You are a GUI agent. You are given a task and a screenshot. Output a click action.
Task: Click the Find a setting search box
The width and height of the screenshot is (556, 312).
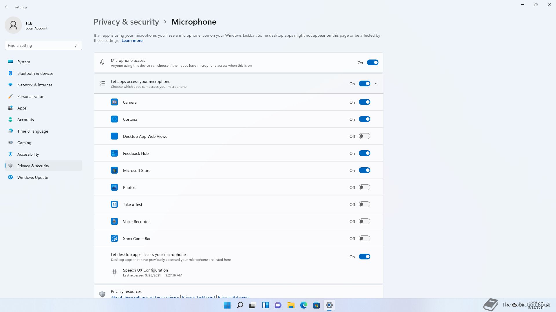(x=43, y=45)
